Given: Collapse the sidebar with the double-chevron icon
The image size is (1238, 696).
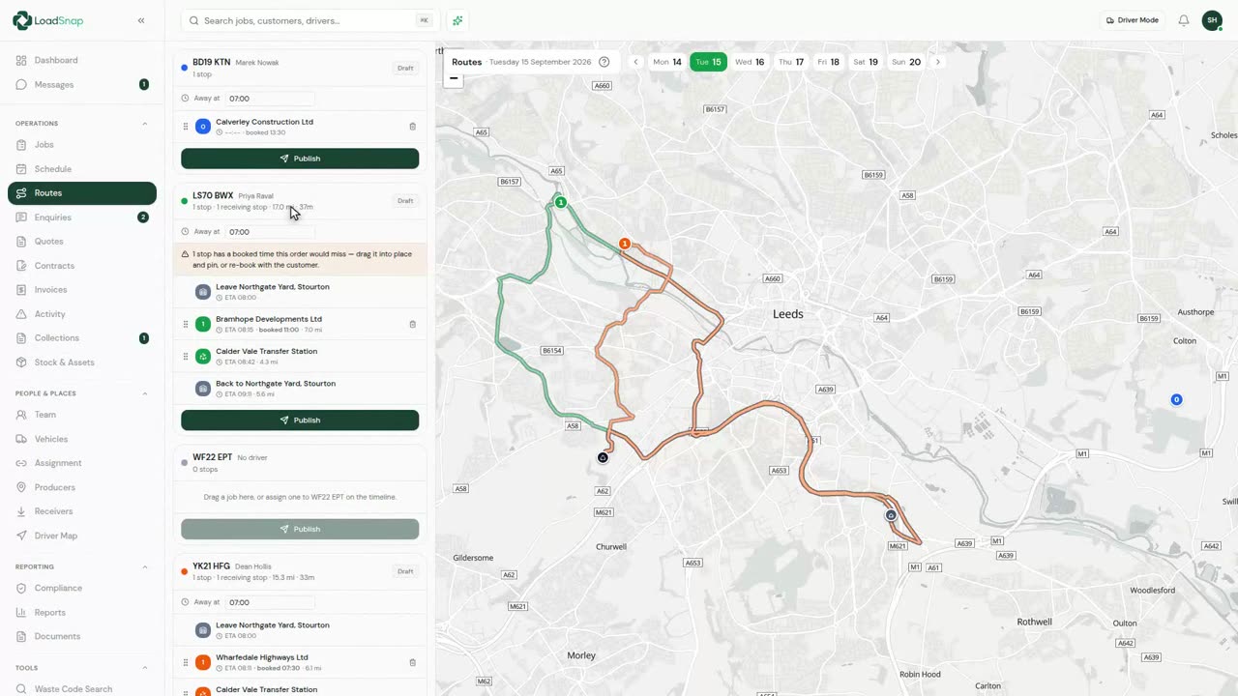Looking at the screenshot, I should tap(141, 20).
